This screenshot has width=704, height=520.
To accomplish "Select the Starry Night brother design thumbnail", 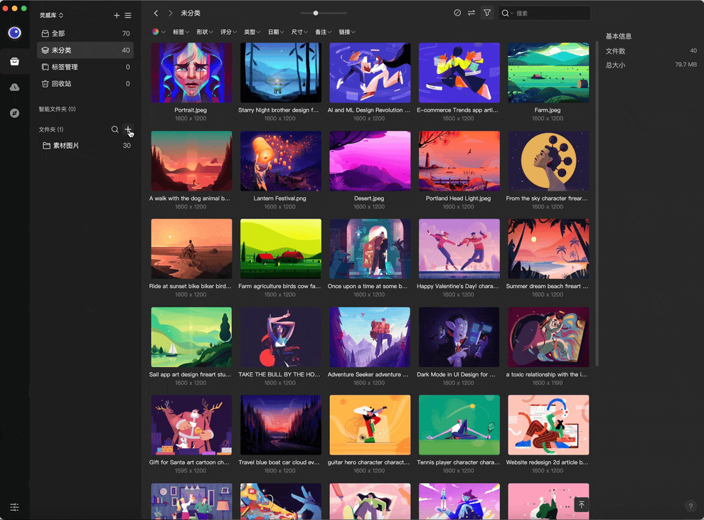I will tap(281, 73).
